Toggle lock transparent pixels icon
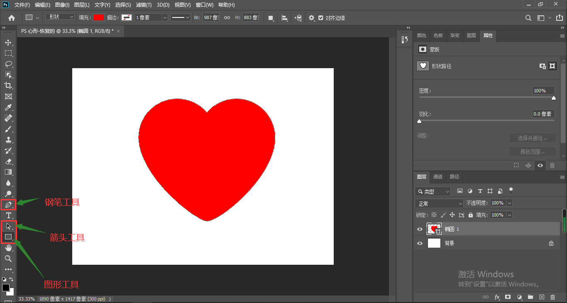 (x=434, y=215)
